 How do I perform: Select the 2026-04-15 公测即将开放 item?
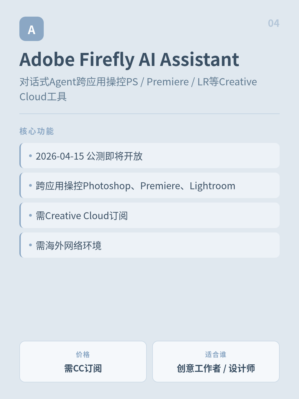pos(149,156)
